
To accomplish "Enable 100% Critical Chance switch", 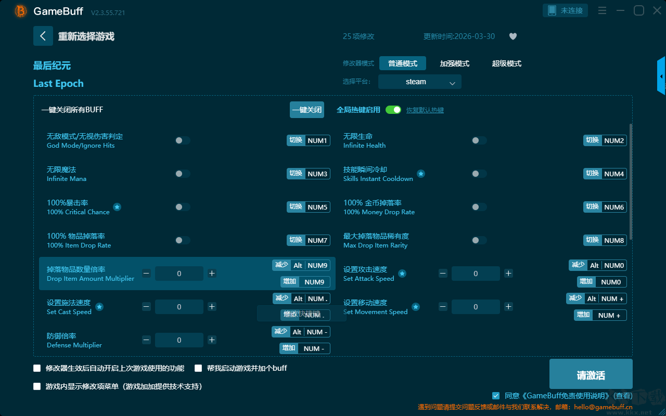I will [183, 207].
